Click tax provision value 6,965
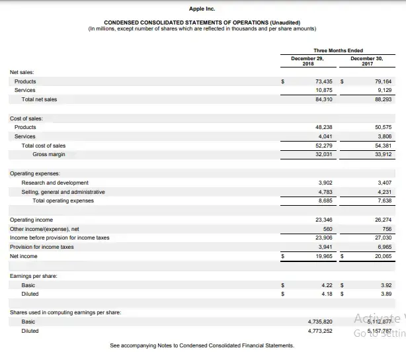This screenshot has width=406, height=352. point(384,247)
